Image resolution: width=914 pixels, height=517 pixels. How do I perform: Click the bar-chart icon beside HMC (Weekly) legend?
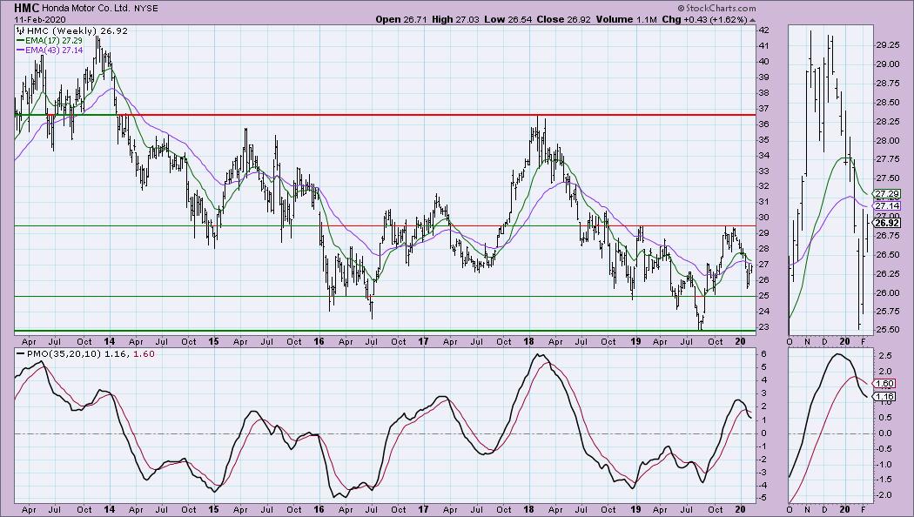pyautogui.click(x=20, y=30)
